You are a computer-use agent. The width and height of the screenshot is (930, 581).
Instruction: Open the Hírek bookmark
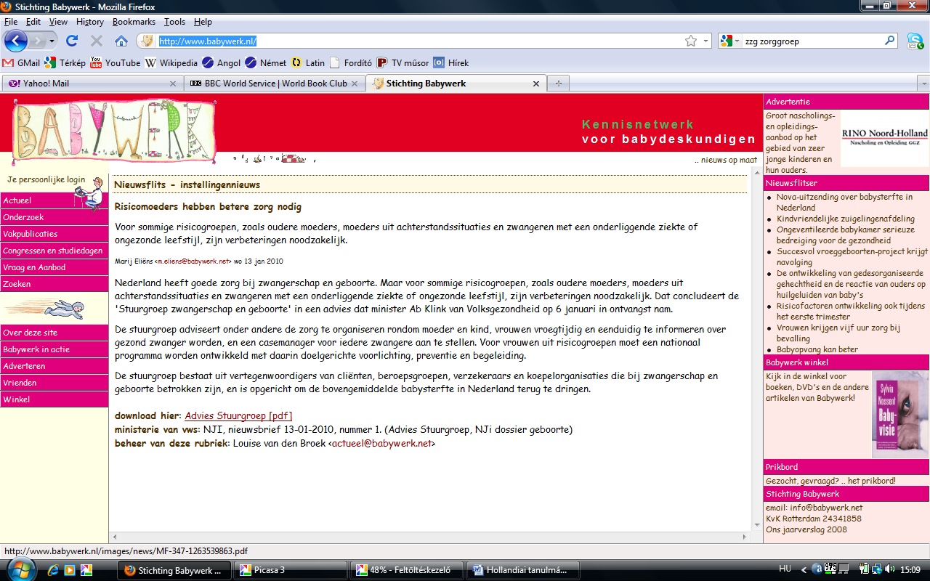[450, 63]
